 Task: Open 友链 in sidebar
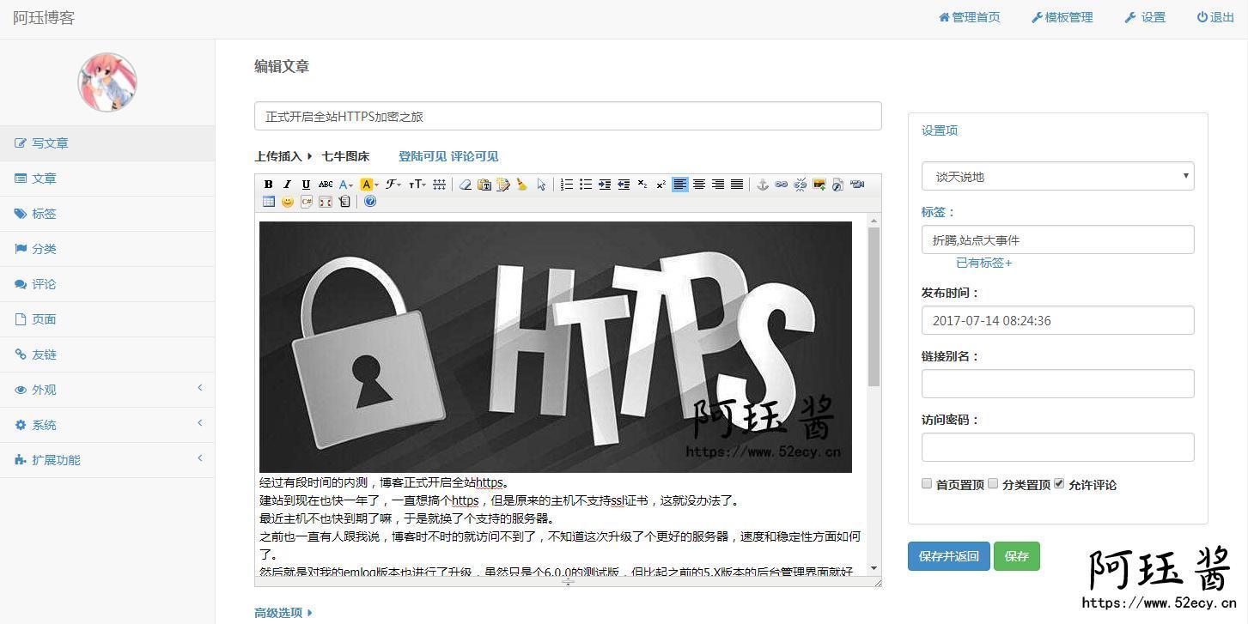pos(107,354)
